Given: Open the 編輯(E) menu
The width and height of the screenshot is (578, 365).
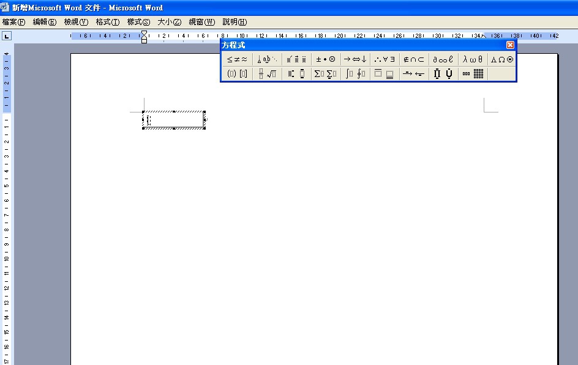Looking at the screenshot, I should [x=45, y=22].
